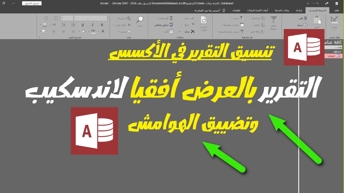Open text formatting dialog launcher
Image resolution: width=344 pixels, height=193 pixels.
[x=39, y=37]
